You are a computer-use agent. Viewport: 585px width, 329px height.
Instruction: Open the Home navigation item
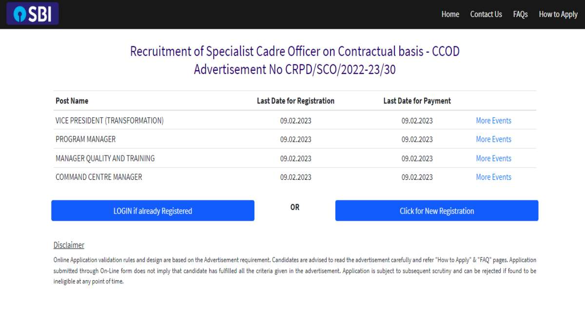pos(450,14)
